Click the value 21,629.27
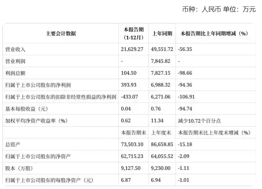262x189 pixels. coord(133,49)
